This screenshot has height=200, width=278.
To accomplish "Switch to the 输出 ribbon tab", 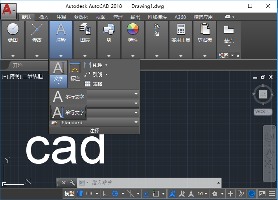I will click(x=135, y=17).
